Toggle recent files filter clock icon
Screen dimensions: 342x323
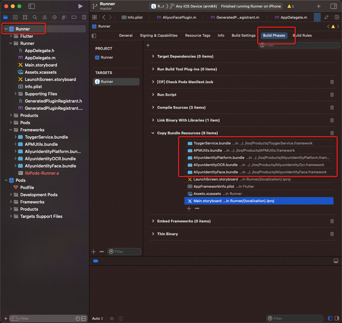(78, 319)
